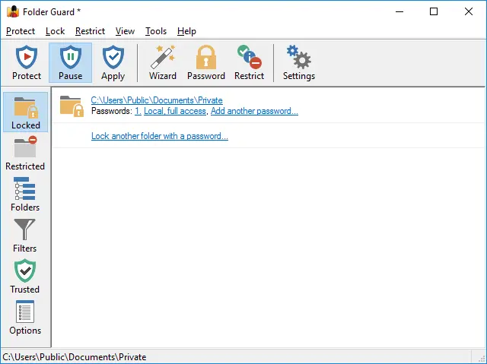Show the Restricted folders view
Screen dimensions: 487x364
click(25, 154)
